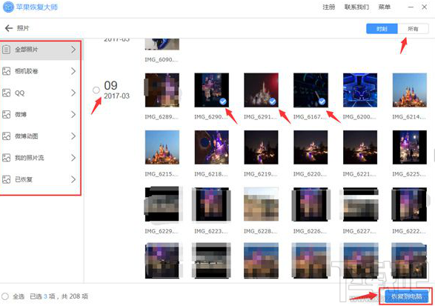Switch to the 所有 view tab
435x306 pixels.
pos(413,29)
